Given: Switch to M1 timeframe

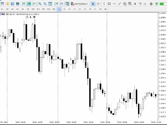Looking at the screenshot, I should coord(2,9).
